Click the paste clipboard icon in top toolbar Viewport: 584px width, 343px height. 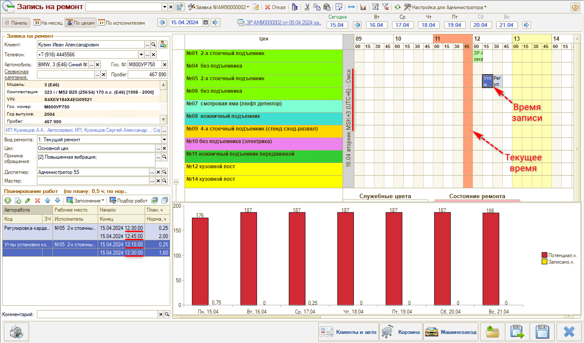327,7
